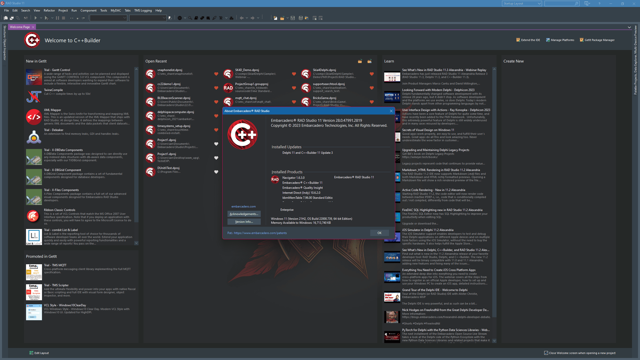Screen dimensions: 640x360
Task: Click the magnifier search icon in toolbar
Action: 190,18
